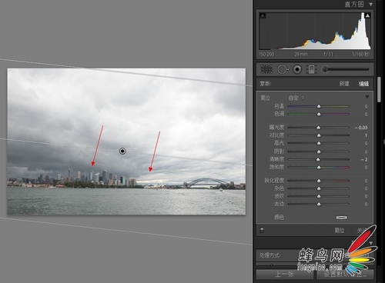Viewport: 385px width, 283px height.
Task: Select the Crop Overlay grid tool
Action: [266, 69]
